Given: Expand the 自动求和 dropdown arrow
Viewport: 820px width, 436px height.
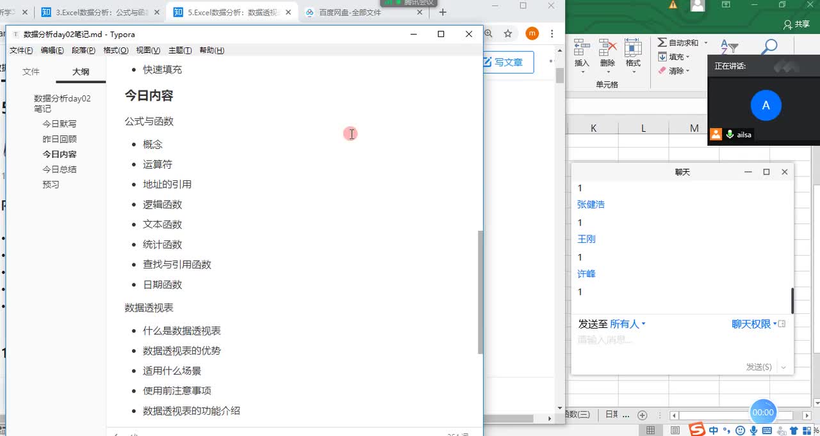Looking at the screenshot, I should pyautogui.click(x=706, y=43).
